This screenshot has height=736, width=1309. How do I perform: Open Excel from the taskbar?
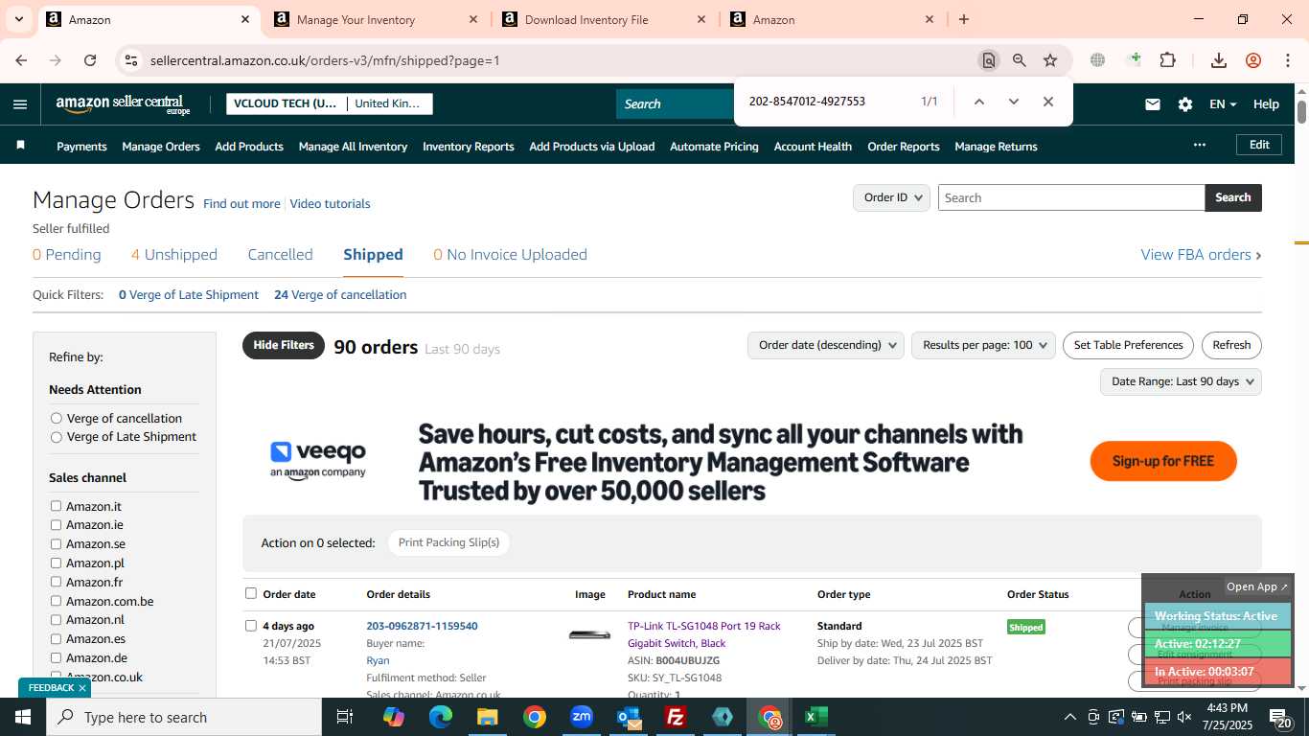coord(816,717)
